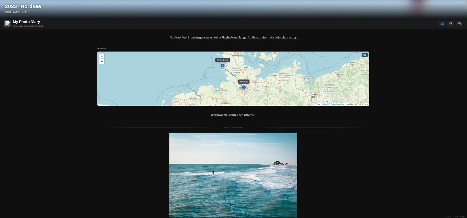This screenshot has height=218, width=467.
Task: Click the 'Anreise' map caption
Action: click(102, 48)
